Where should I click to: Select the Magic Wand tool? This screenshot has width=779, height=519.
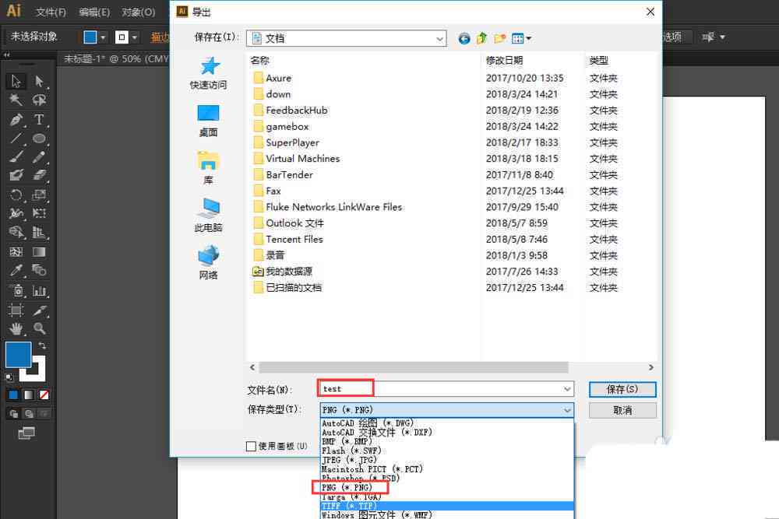[x=16, y=100]
